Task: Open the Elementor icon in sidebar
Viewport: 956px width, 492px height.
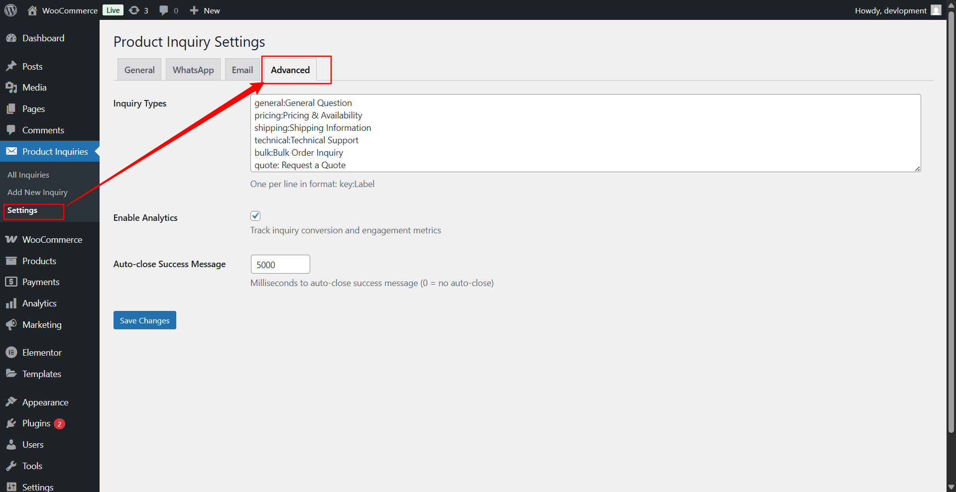Action: click(11, 353)
